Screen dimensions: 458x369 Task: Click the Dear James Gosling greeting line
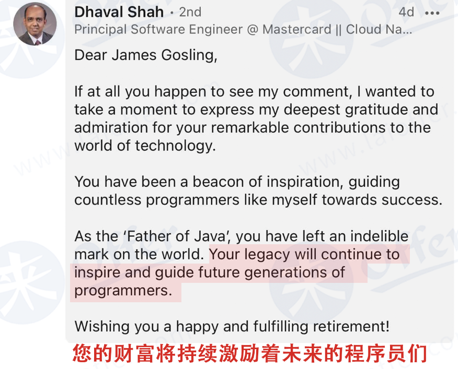146,55
